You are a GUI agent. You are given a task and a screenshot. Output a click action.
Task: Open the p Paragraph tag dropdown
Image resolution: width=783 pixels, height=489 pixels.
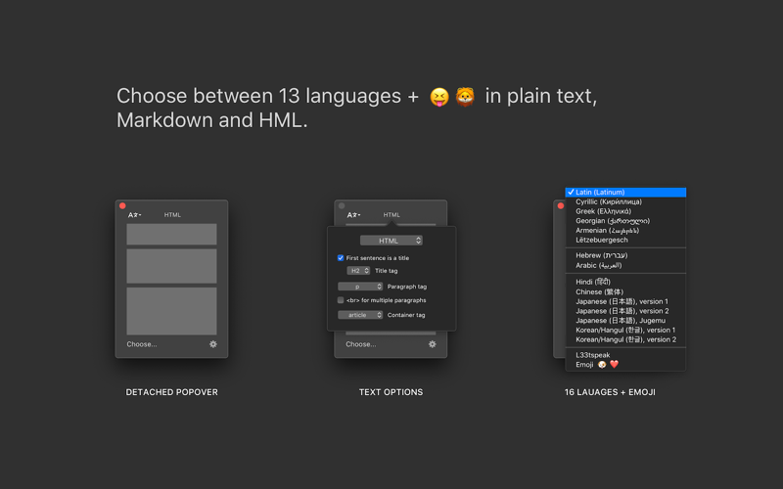[360, 287]
